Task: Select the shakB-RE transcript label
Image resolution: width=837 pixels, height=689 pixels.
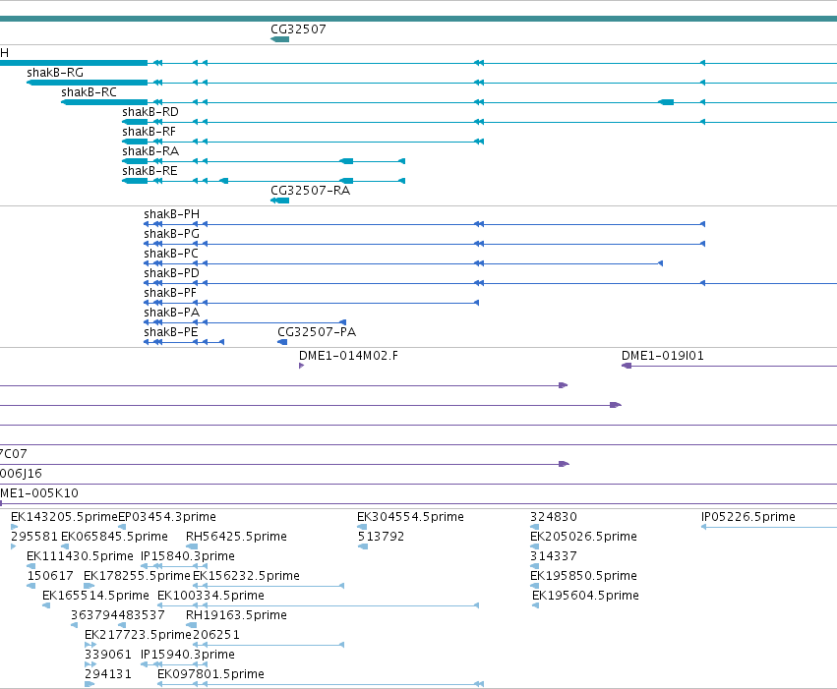Action: (x=149, y=171)
